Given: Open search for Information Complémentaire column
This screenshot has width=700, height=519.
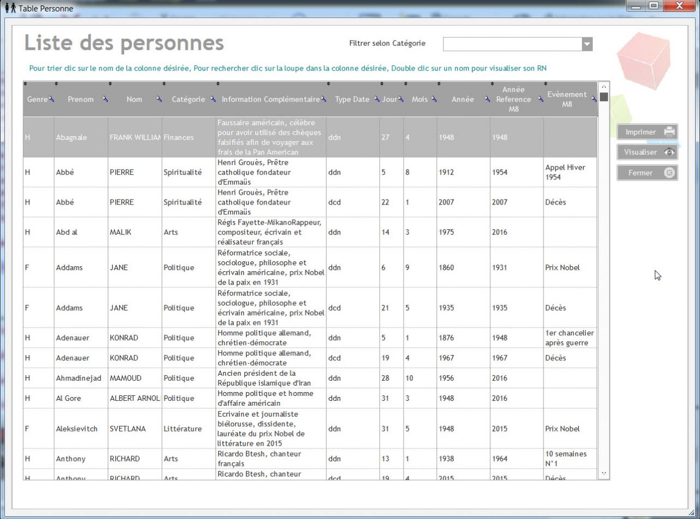Looking at the screenshot, I should tap(325, 100).
